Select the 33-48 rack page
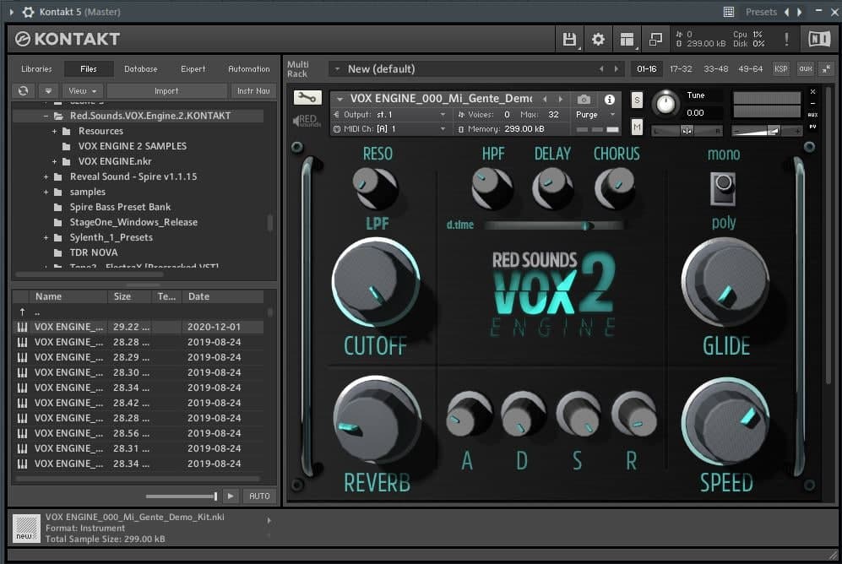 click(x=716, y=68)
